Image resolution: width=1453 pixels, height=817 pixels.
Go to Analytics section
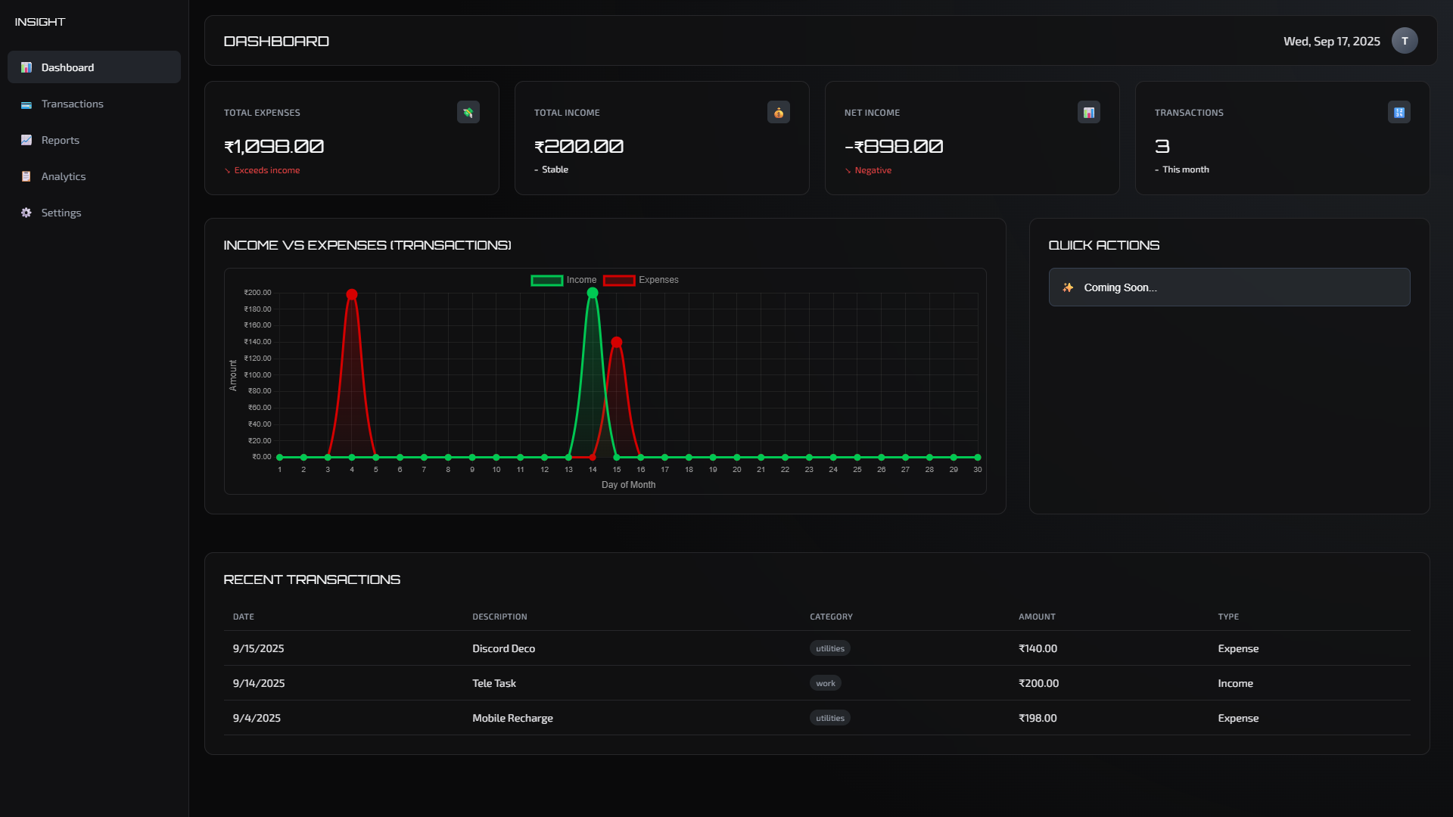pyautogui.click(x=64, y=176)
